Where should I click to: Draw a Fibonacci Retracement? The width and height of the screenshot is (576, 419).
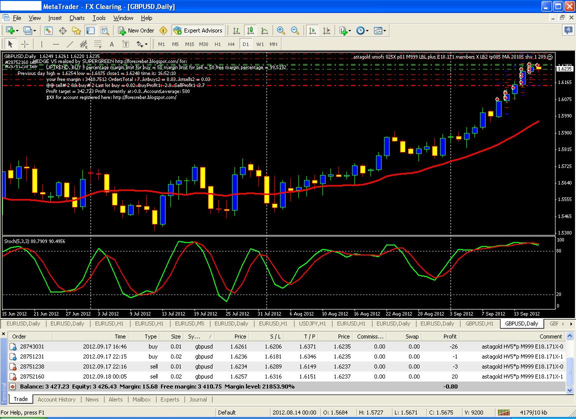point(97,44)
